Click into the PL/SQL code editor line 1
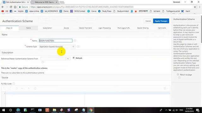Image resolution: width=202 pixels, height=113 pixels. pos(88,93)
